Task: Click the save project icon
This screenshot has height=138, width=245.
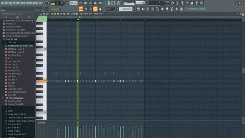Action: point(192,3)
